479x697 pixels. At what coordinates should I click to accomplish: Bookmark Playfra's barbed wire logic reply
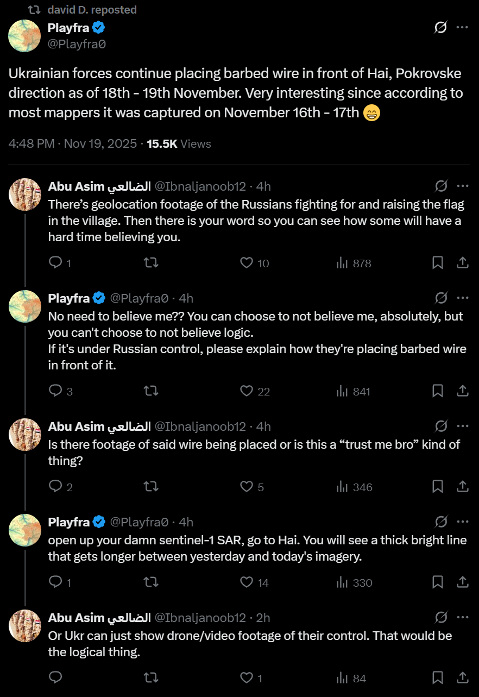438,391
